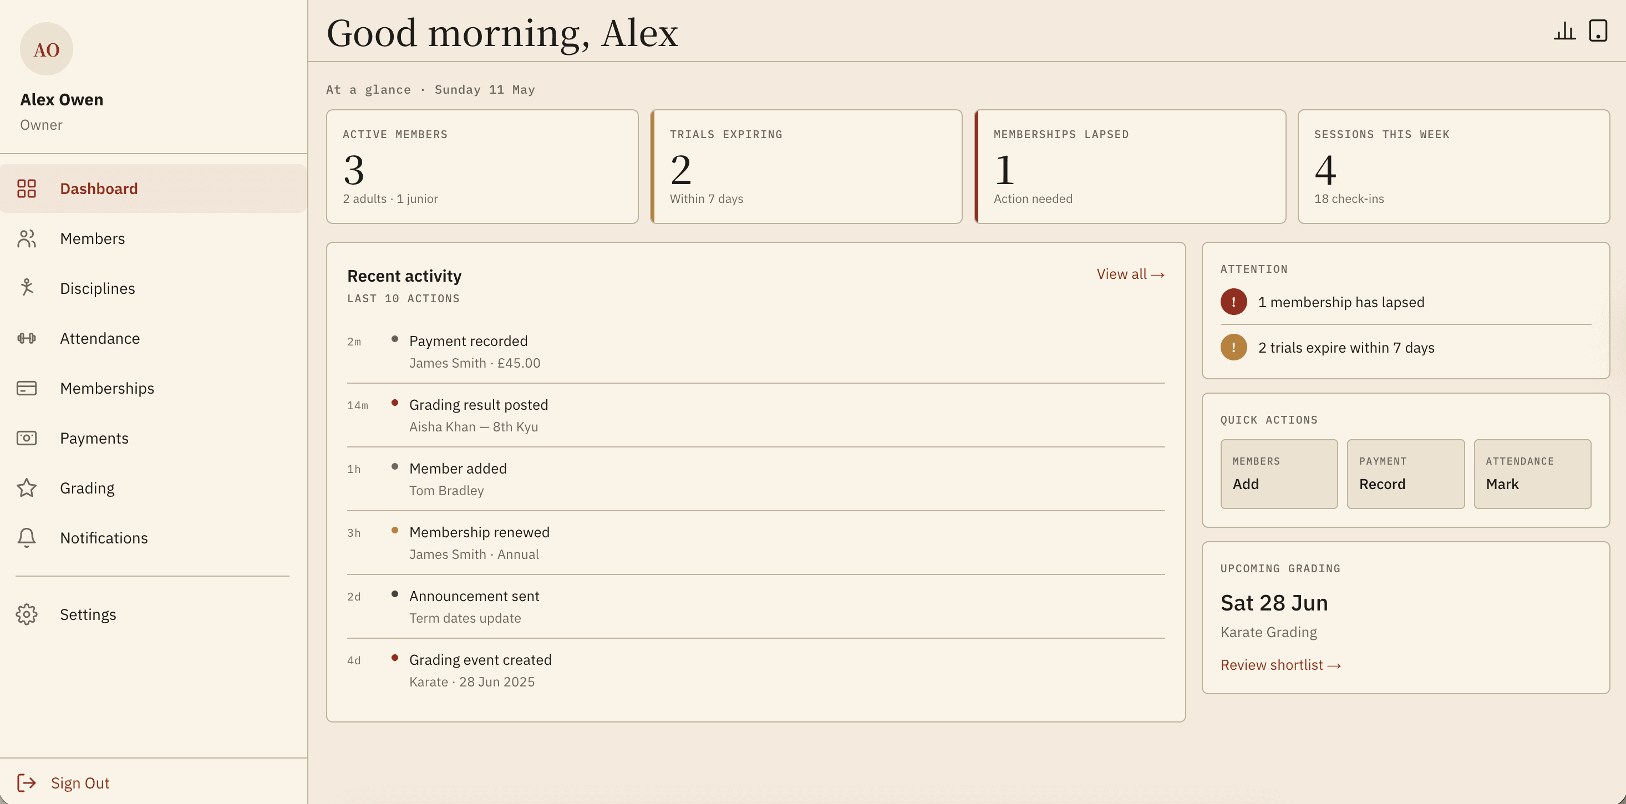Click the amber trials-expiring alert icon
This screenshot has height=804, width=1626.
[1233, 347]
